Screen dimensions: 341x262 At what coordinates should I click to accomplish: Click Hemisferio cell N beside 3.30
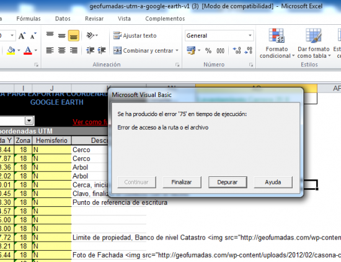pos(51,202)
